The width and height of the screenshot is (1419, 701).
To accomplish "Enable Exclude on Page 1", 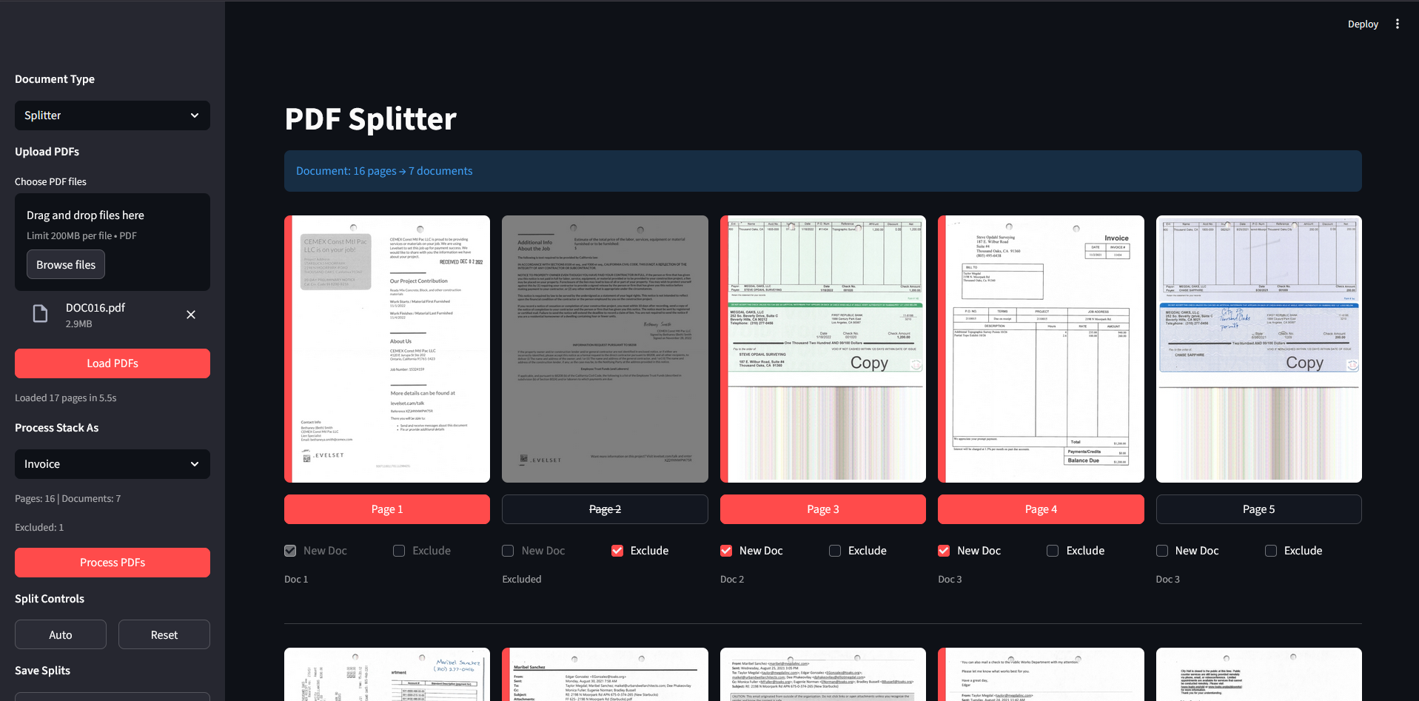I will [399, 550].
